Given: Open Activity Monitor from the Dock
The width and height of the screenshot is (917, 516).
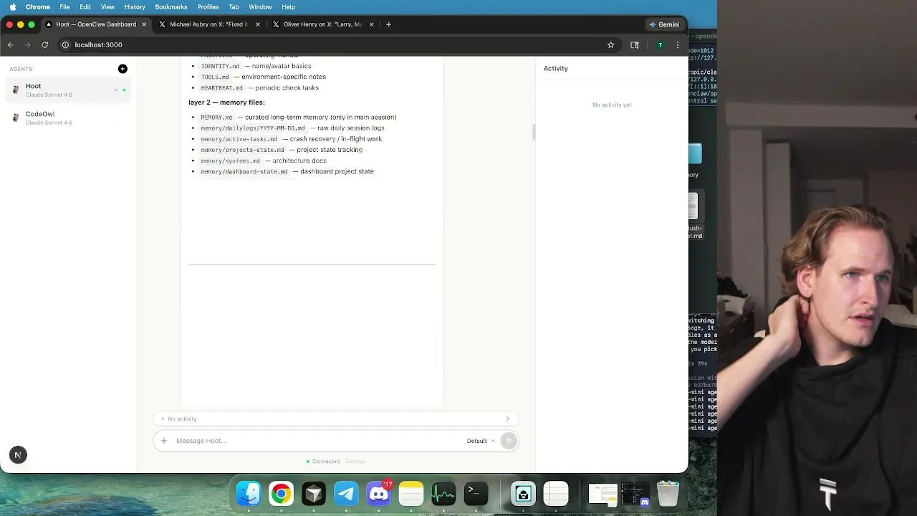Looking at the screenshot, I should coord(443,493).
